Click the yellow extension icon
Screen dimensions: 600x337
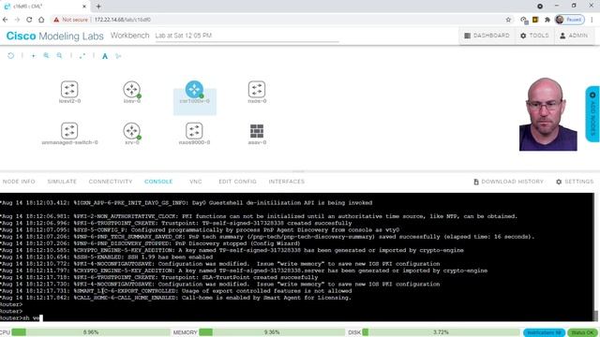[535, 20]
